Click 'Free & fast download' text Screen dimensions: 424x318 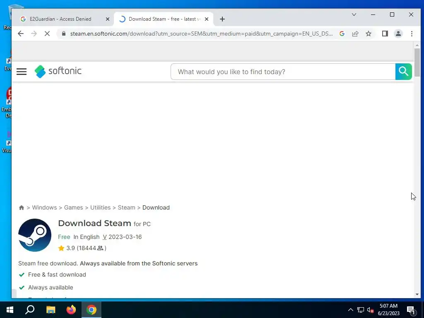pyautogui.click(x=57, y=275)
